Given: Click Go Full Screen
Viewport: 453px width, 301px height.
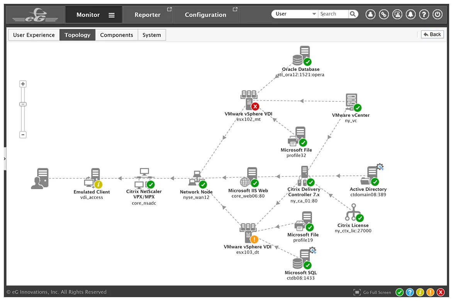Looking at the screenshot, I should [x=372, y=293].
